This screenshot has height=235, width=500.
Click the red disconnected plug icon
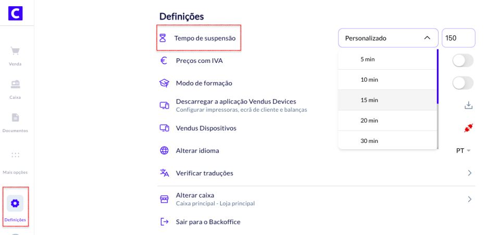click(468, 128)
